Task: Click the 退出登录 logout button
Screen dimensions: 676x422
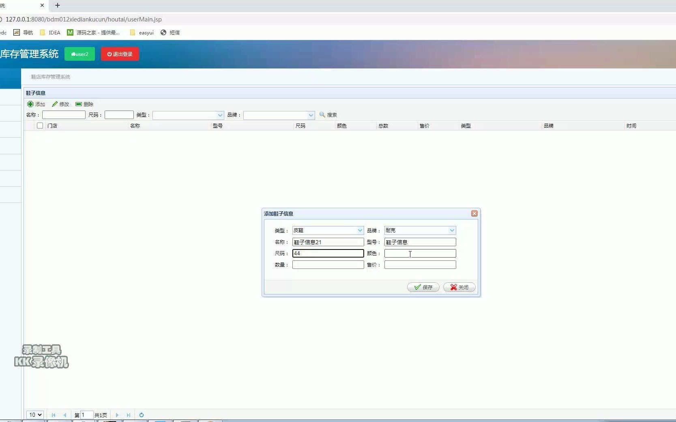Action: point(120,54)
